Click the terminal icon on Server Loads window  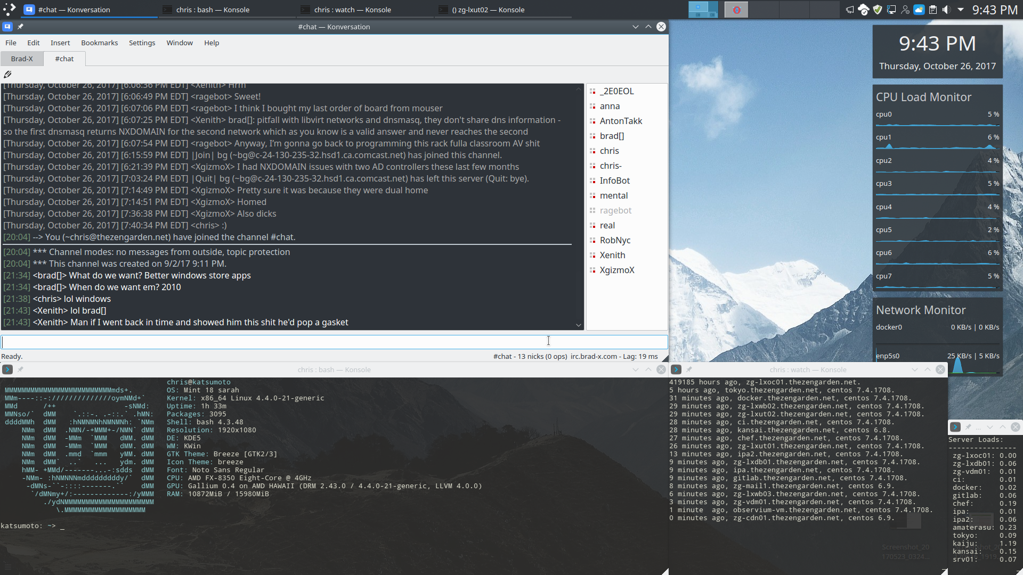pyautogui.click(x=955, y=427)
